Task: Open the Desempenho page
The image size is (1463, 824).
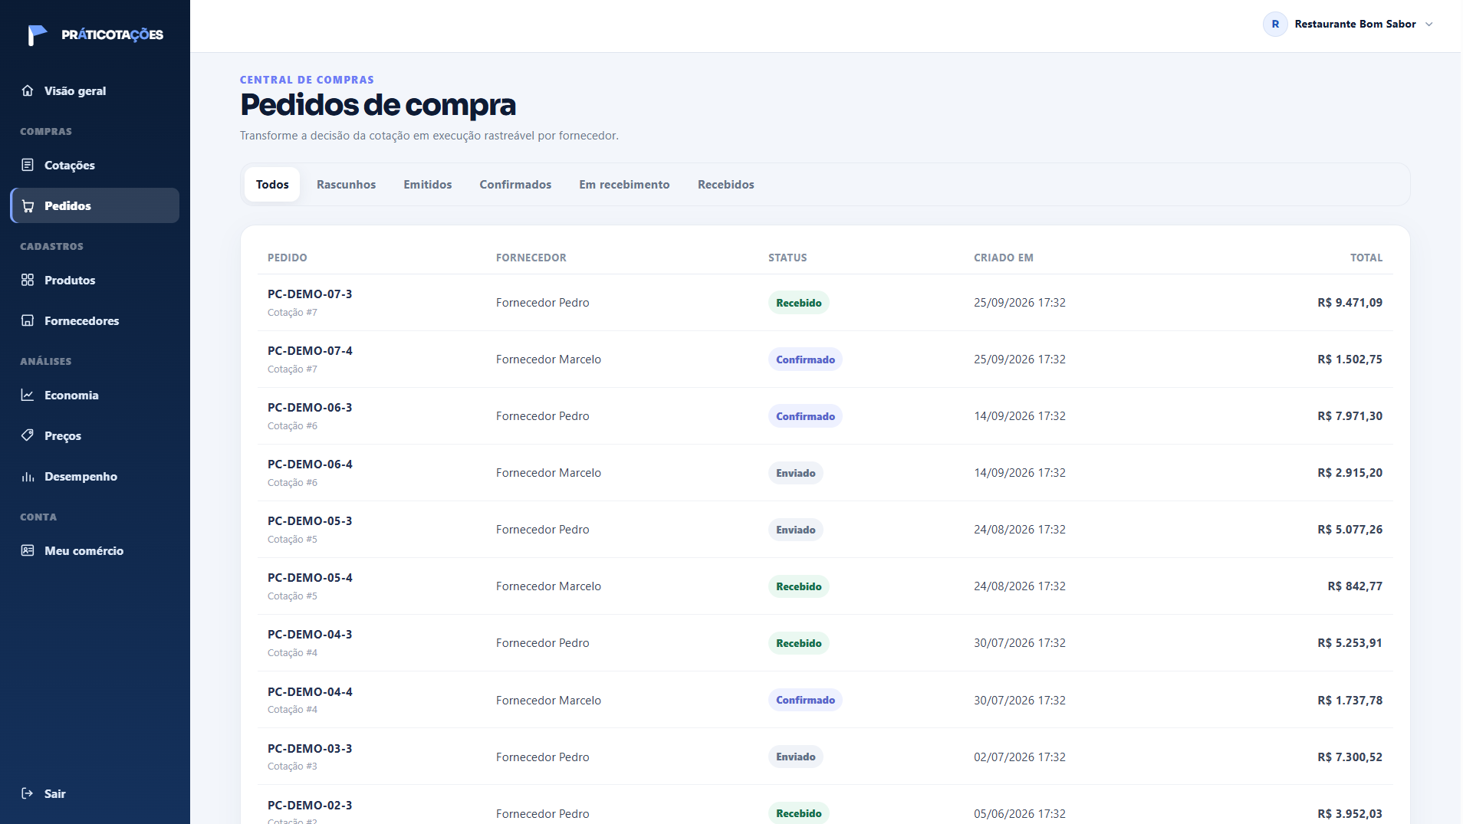Action: click(x=95, y=476)
